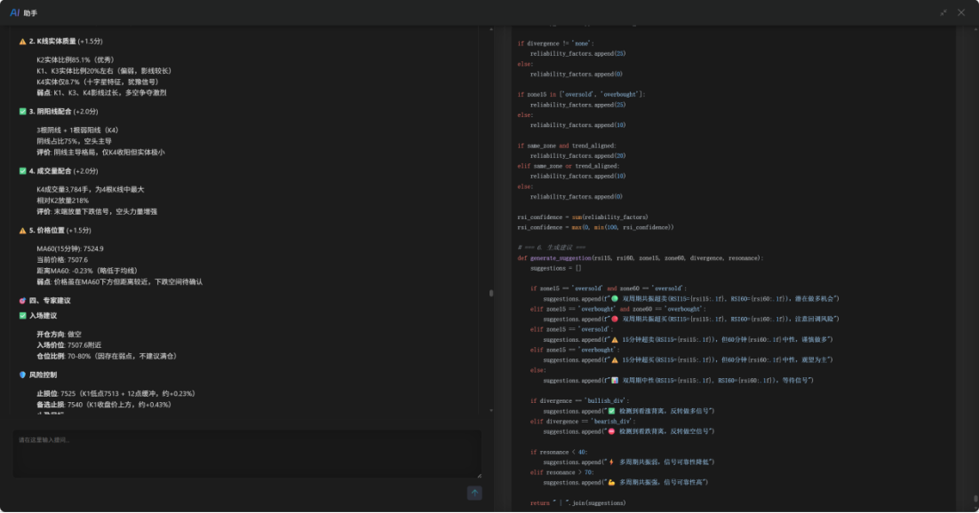This screenshot has width=979, height=513.
Task: Focus the question input text box
Action: coord(245,454)
